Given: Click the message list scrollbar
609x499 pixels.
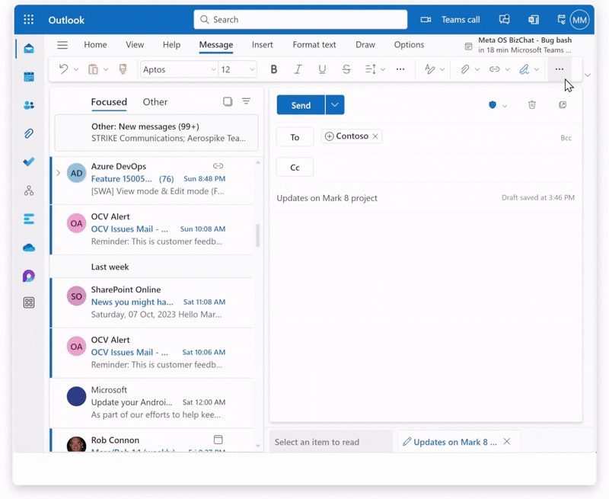Looking at the screenshot, I should (257, 235).
